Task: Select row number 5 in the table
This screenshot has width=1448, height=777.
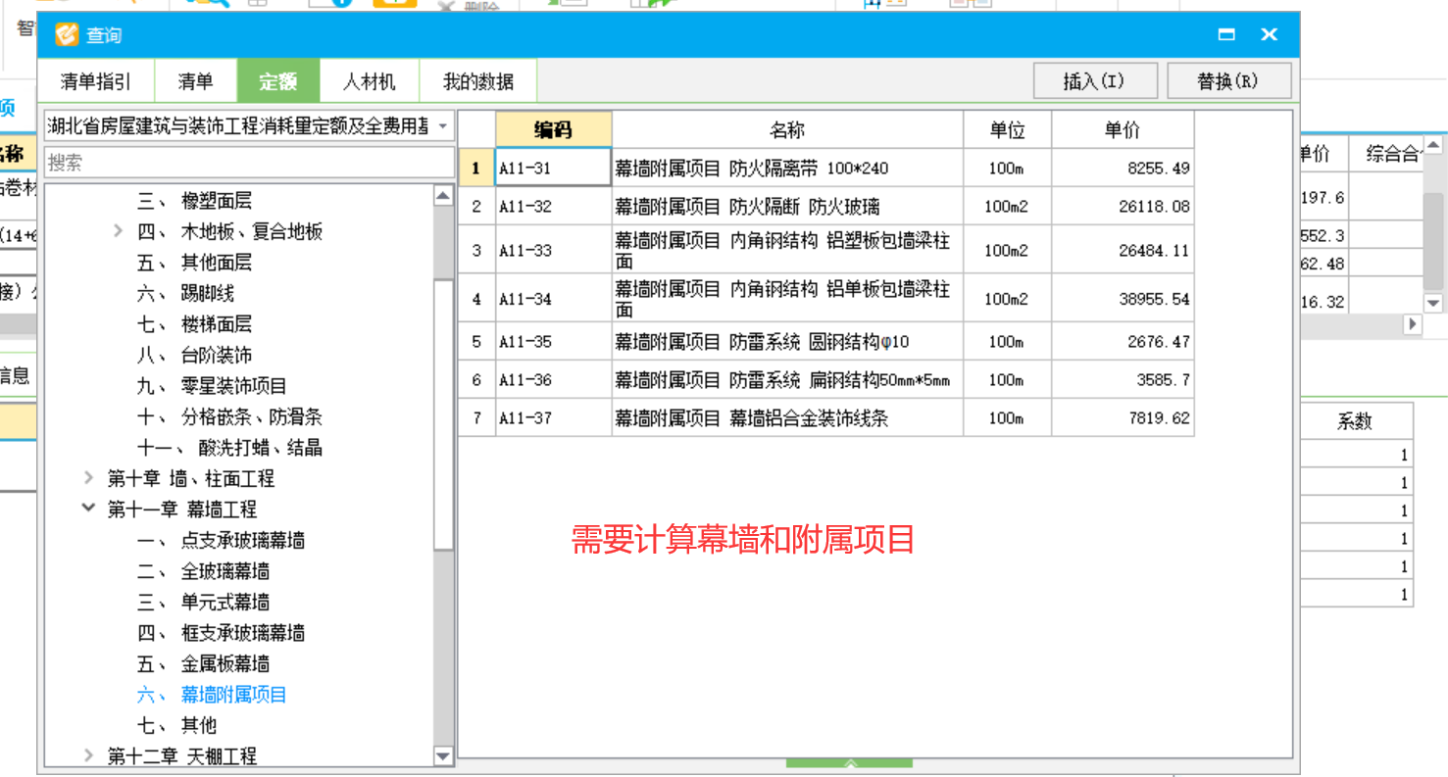Action: [476, 342]
